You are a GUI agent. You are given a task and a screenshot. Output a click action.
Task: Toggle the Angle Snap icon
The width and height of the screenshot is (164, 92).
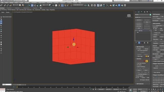click(62, 5)
